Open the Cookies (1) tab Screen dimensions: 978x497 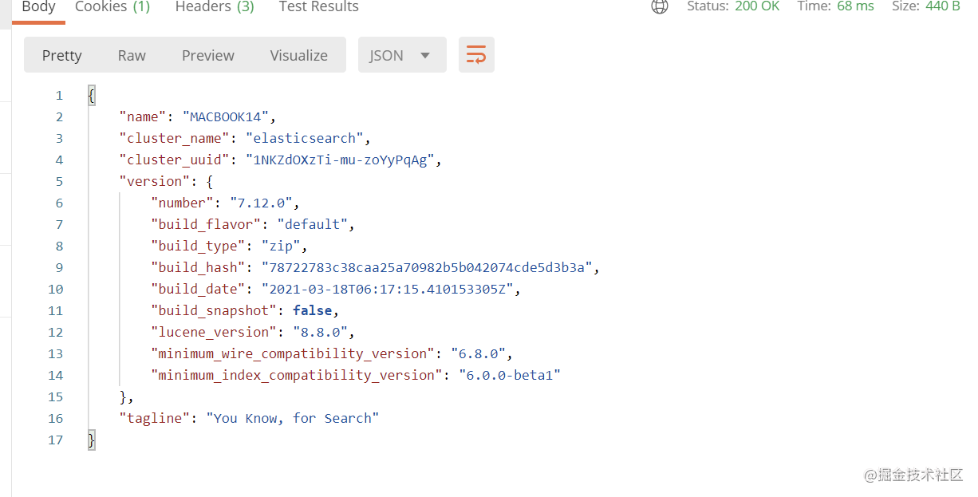coord(112,7)
